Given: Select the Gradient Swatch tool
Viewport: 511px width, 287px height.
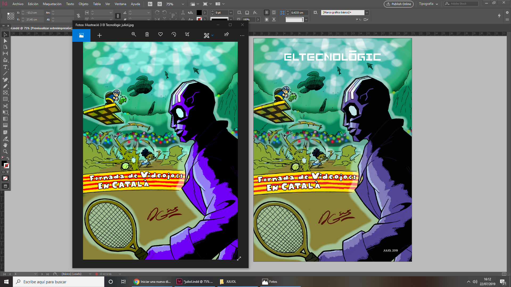Looking at the screenshot, I should coord(5,119).
